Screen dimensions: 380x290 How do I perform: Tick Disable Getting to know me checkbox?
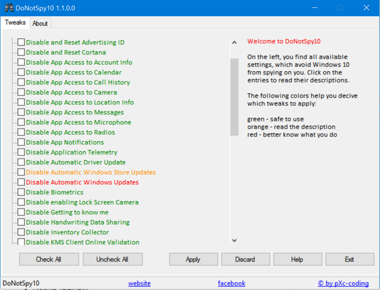click(21, 212)
